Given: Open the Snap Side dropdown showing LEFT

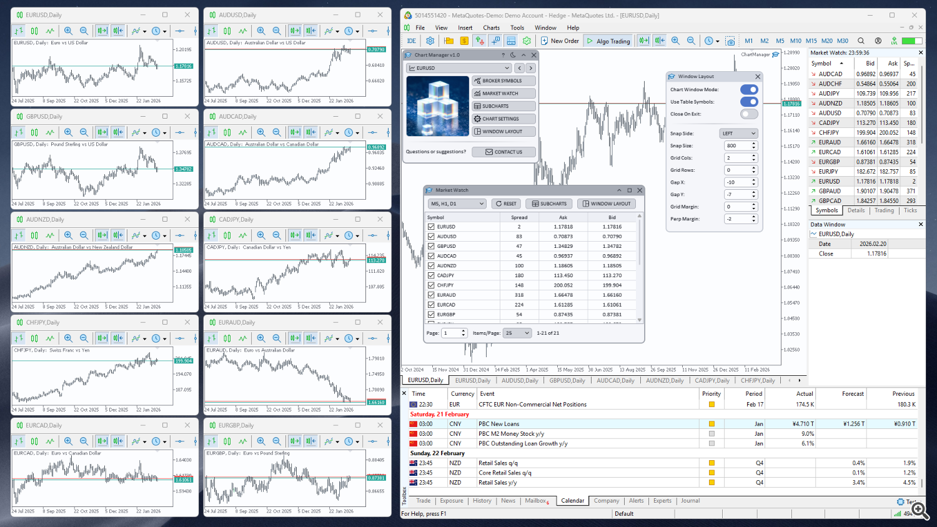Looking at the screenshot, I should [x=738, y=133].
